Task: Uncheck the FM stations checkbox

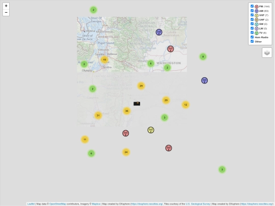Action: (252, 6)
